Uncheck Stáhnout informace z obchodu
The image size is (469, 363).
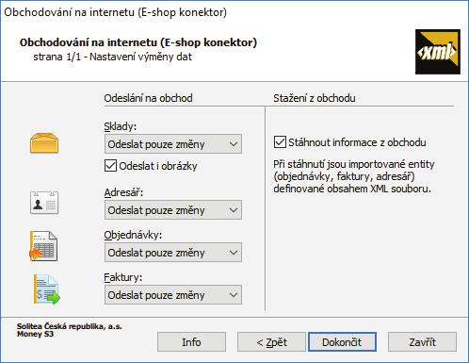pyautogui.click(x=280, y=142)
